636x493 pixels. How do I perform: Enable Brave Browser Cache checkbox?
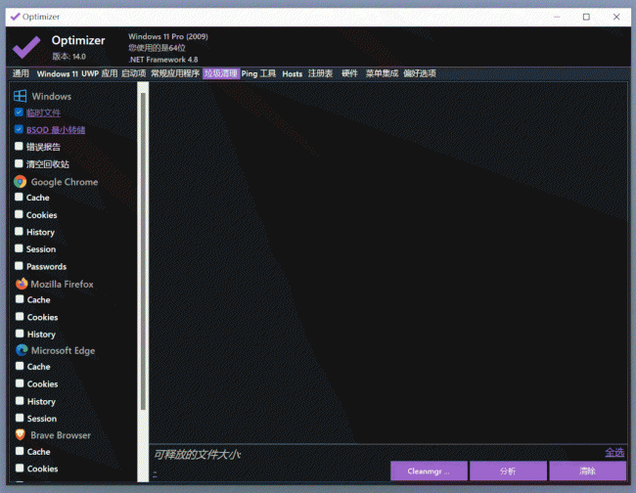click(20, 451)
